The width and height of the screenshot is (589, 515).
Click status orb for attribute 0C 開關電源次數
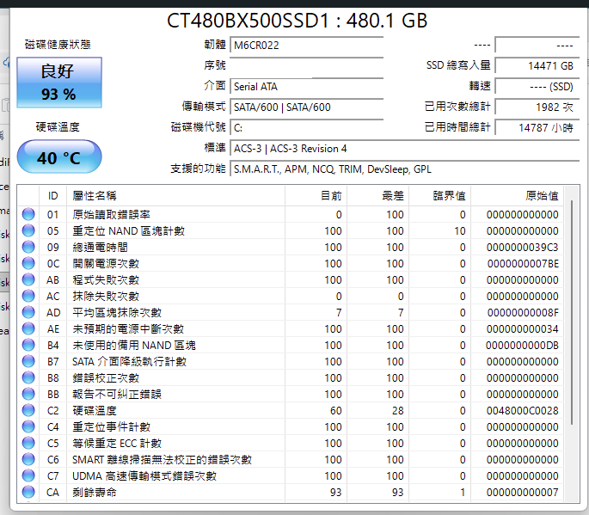click(28, 263)
